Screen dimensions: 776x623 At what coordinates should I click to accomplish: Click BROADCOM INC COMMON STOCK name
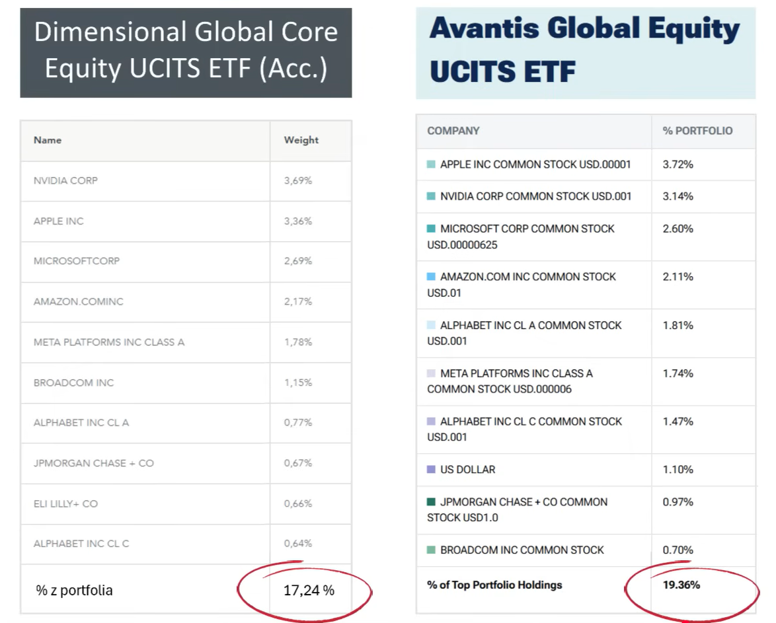pyautogui.click(x=522, y=550)
